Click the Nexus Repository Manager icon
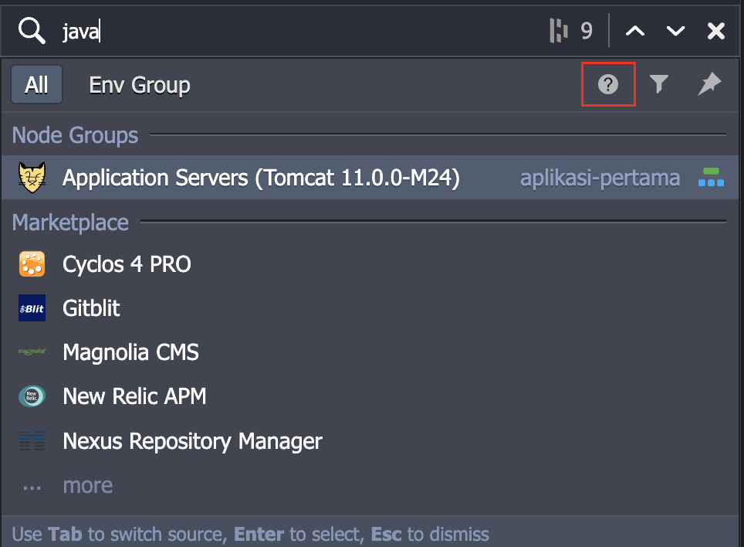The image size is (744, 547). (x=32, y=440)
